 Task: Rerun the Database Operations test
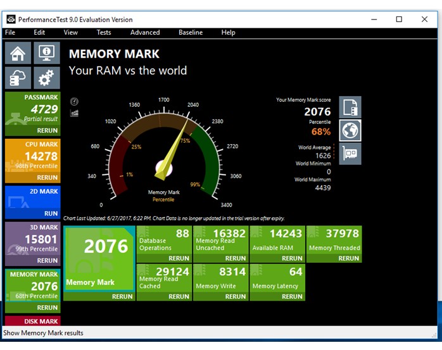point(179,258)
